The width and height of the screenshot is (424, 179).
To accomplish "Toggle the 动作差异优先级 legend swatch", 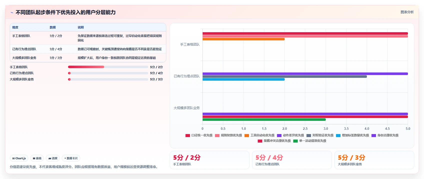I will click(x=279, y=135).
